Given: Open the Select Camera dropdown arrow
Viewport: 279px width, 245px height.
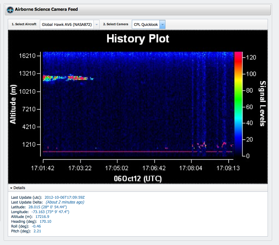Looking at the screenshot, I should tap(162, 25).
